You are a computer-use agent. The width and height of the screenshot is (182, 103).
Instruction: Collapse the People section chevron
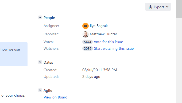40,18
